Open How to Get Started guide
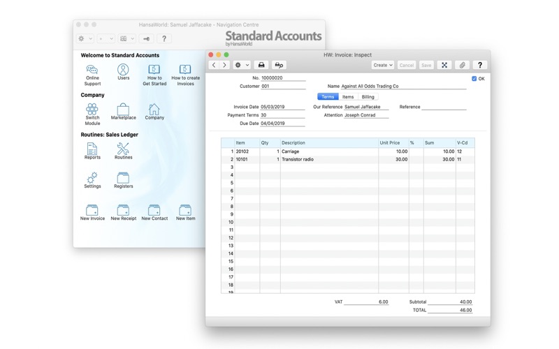559x349 pixels. pos(154,75)
